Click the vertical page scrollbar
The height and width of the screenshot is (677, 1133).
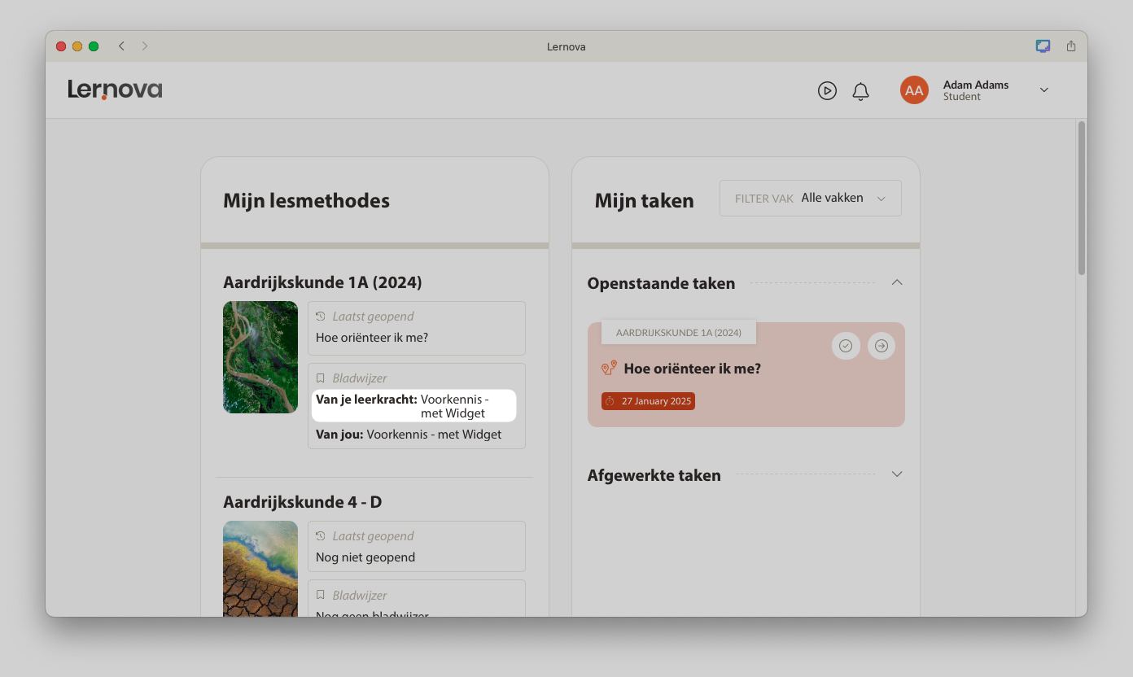pyautogui.click(x=1081, y=199)
